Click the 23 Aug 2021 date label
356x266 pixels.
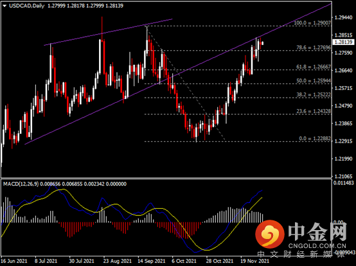[x=118, y=261]
